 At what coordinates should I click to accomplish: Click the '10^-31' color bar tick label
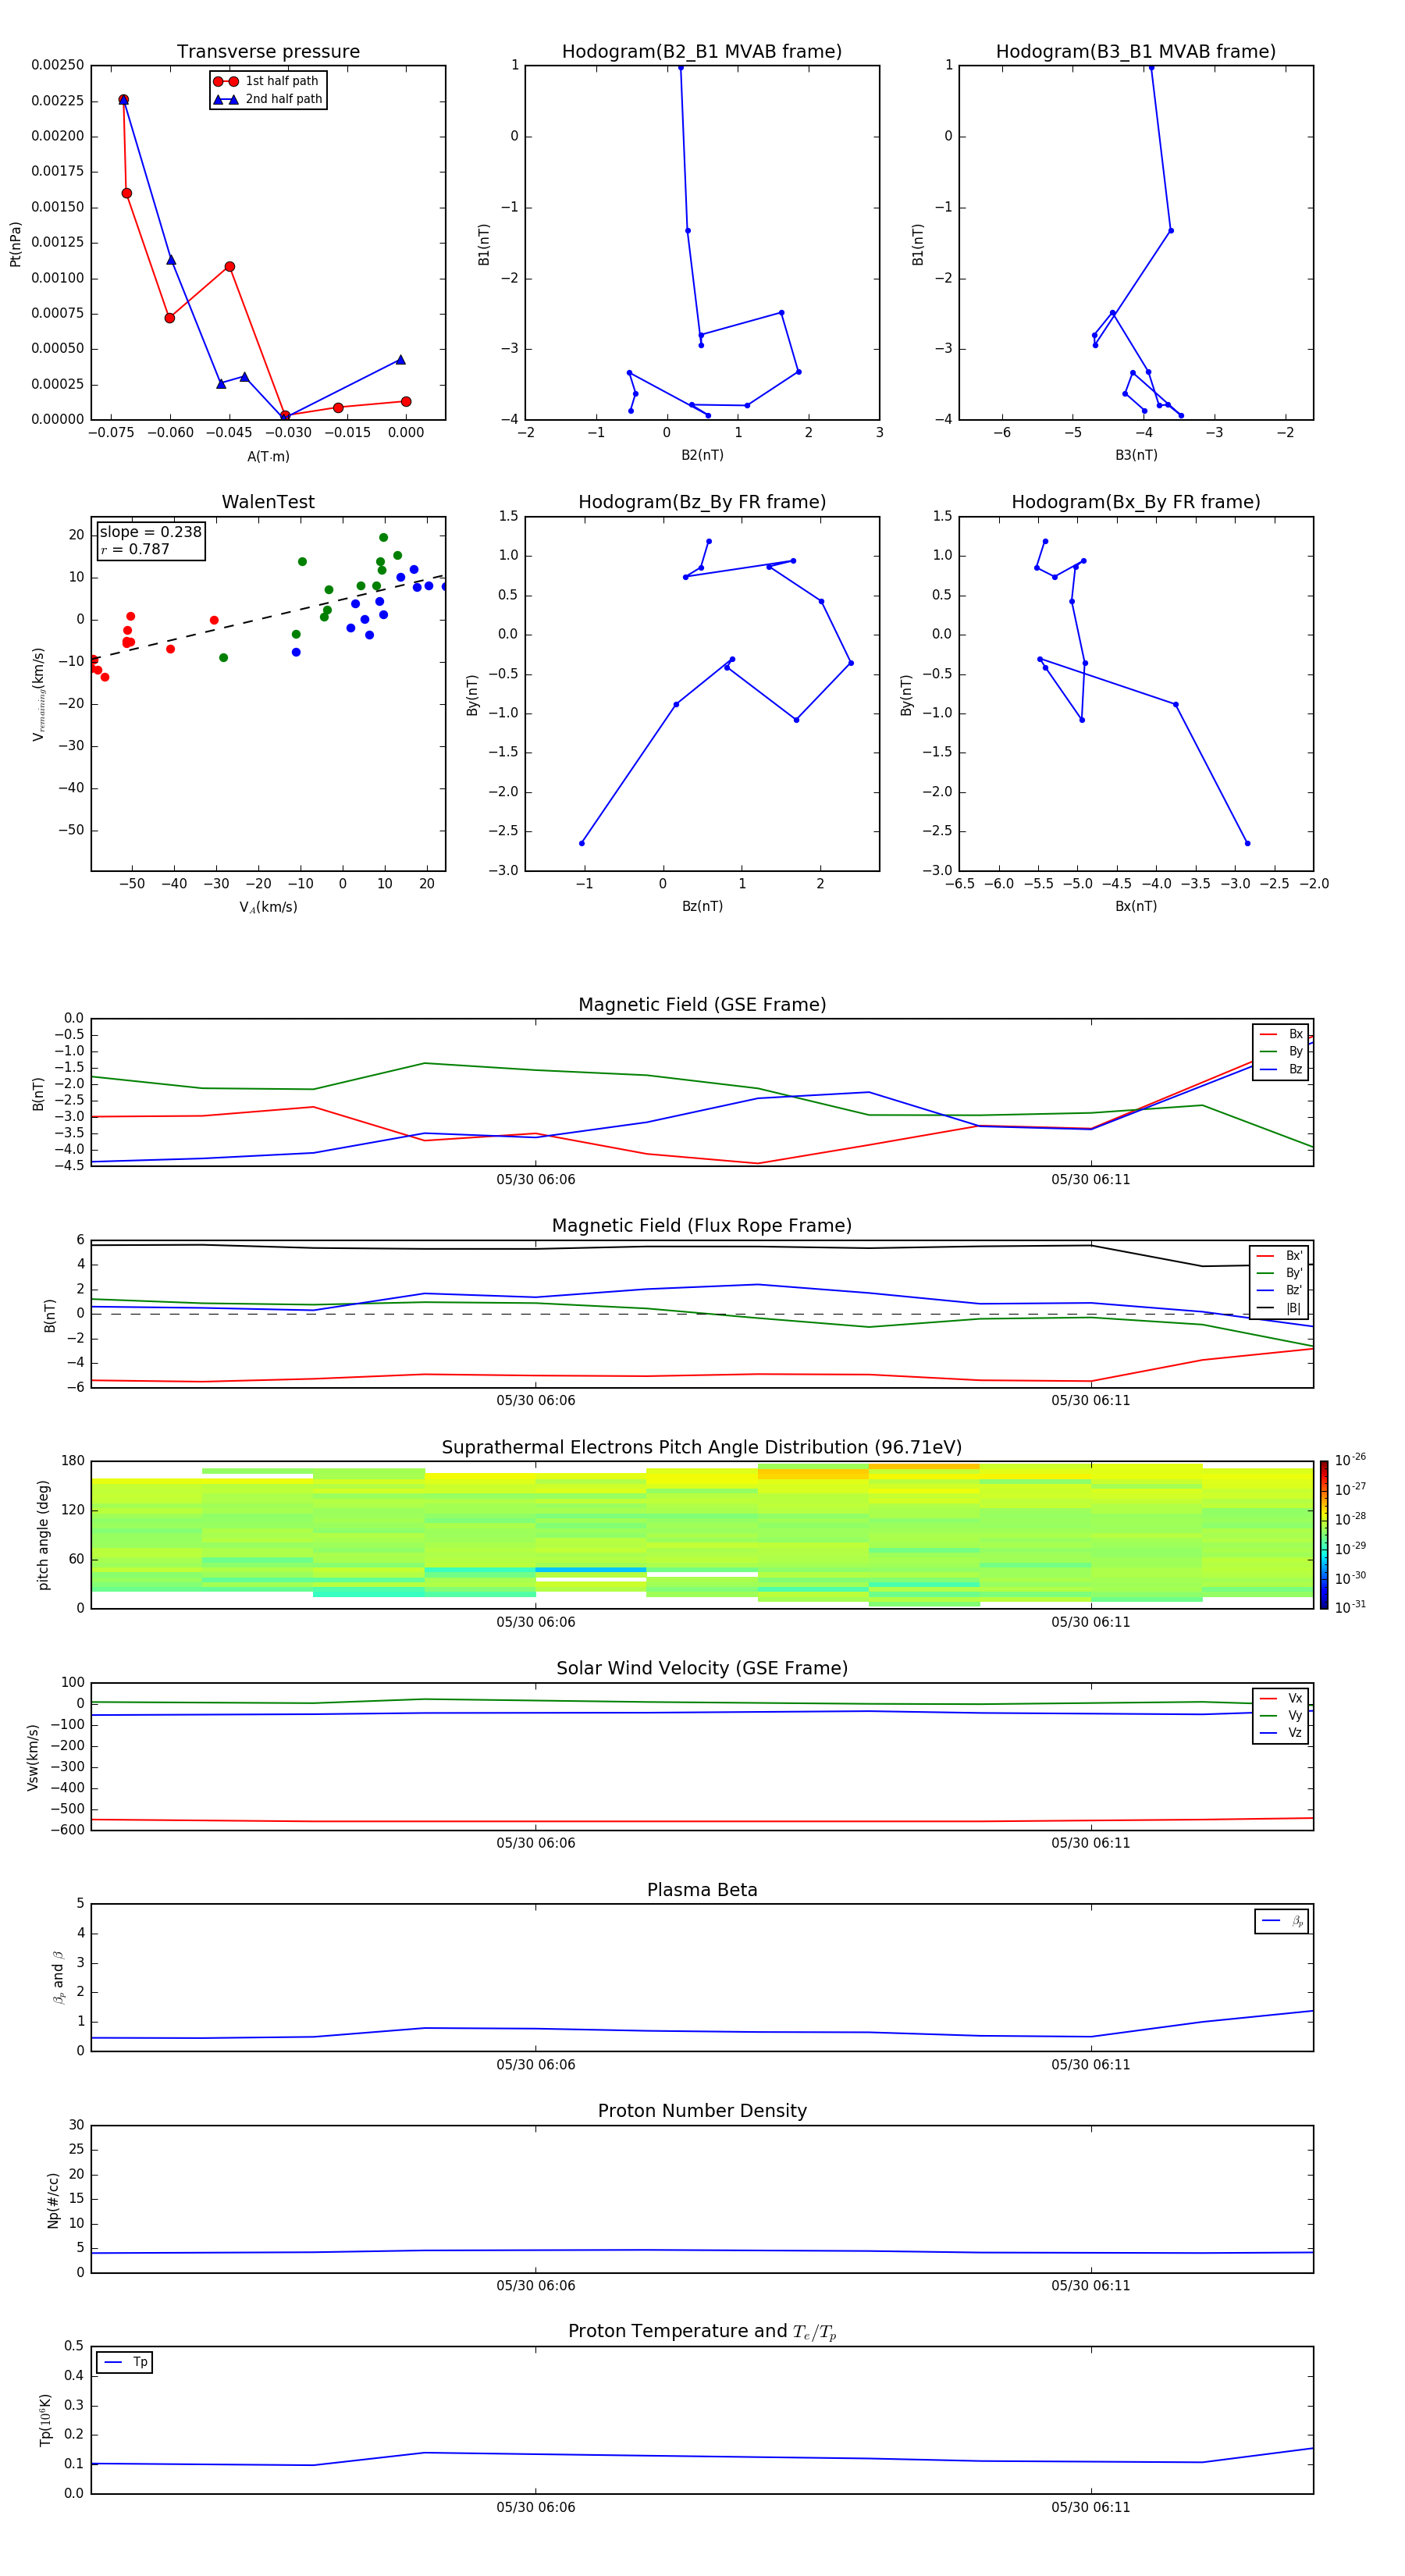pos(1350,1607)
